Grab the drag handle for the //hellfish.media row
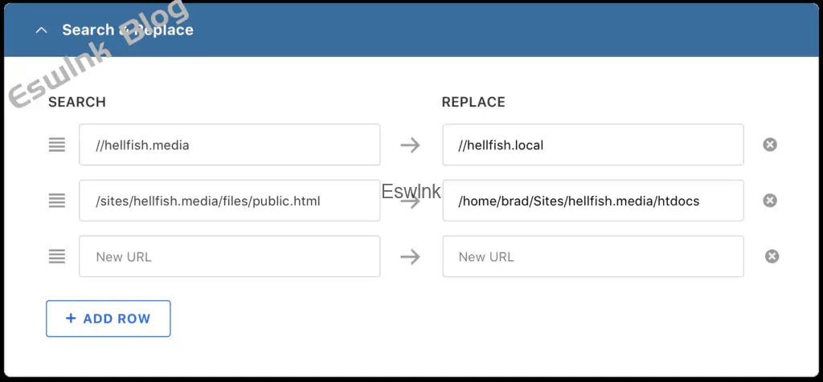This screenshot has height=382, width=823. [56, 144]
